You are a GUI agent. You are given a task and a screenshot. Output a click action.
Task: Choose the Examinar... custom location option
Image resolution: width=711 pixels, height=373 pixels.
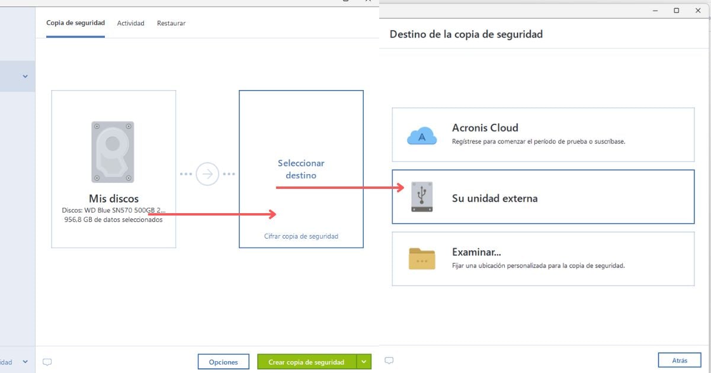coord(543,259)
